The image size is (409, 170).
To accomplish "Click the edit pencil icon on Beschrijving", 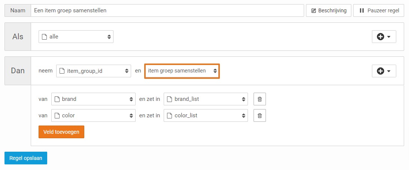I will [x=314, y=11].
